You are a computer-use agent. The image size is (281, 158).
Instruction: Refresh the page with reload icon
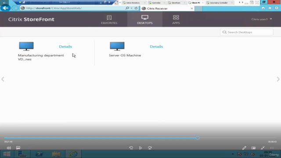click(136, 8)
